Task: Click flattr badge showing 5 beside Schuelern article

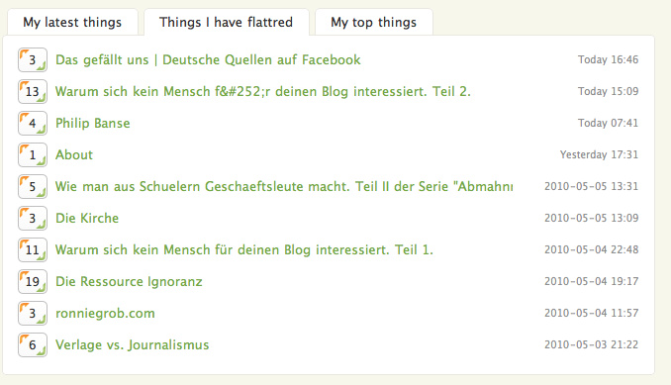Action: [x=33, y=186]
